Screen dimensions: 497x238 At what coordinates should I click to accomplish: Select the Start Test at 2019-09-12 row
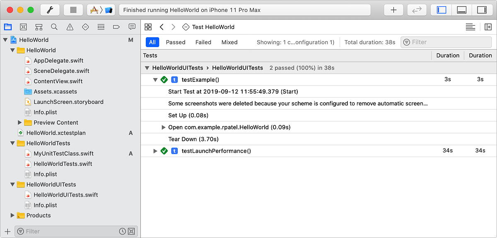coord(319,92)
